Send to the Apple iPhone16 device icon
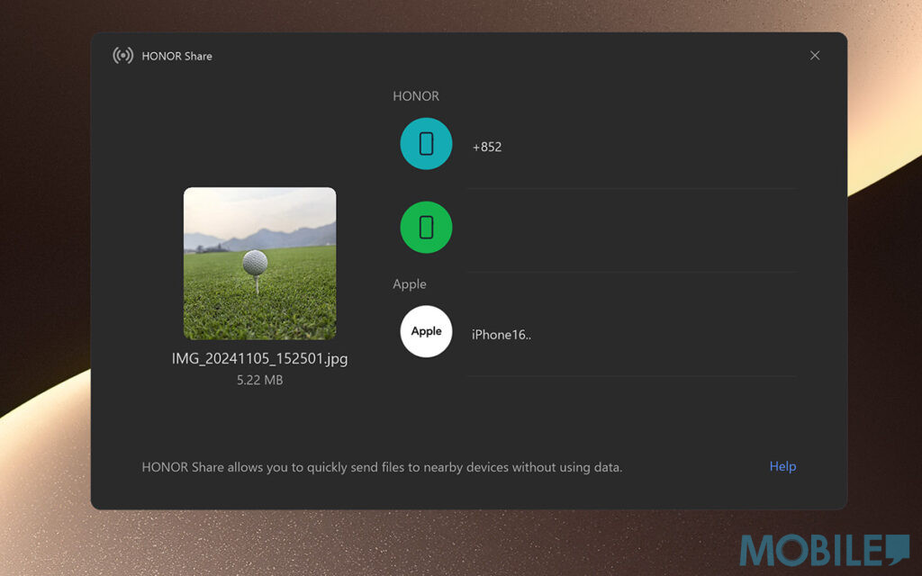This screenshot has width=922, height=576. click(426, 331)
